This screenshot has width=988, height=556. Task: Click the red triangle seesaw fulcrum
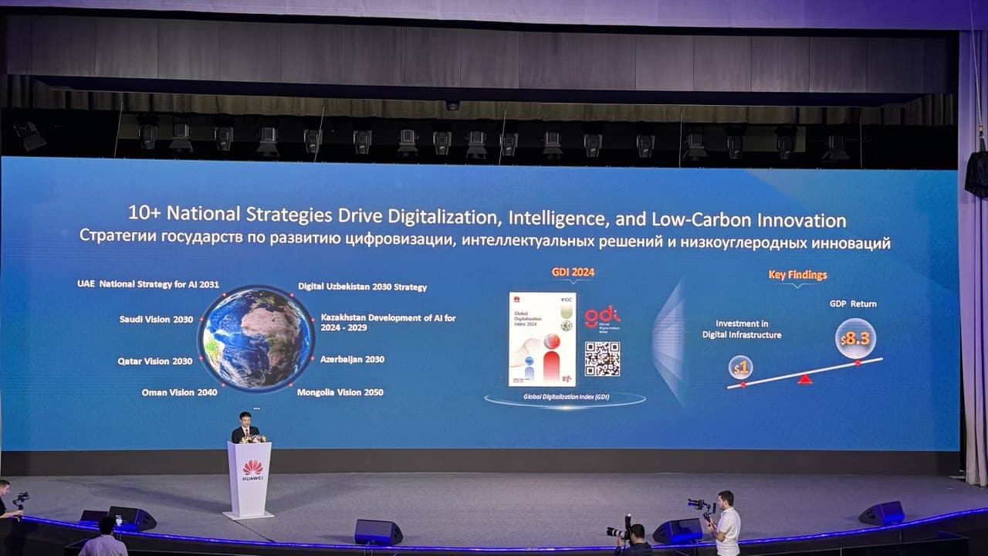point(805,378)
